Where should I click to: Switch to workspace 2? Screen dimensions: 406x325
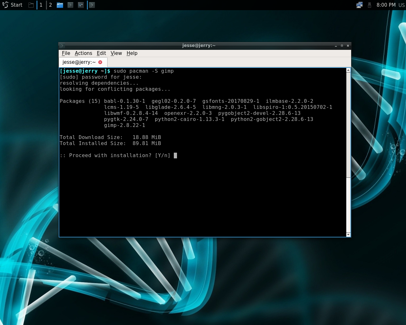[x=50, y=5]
